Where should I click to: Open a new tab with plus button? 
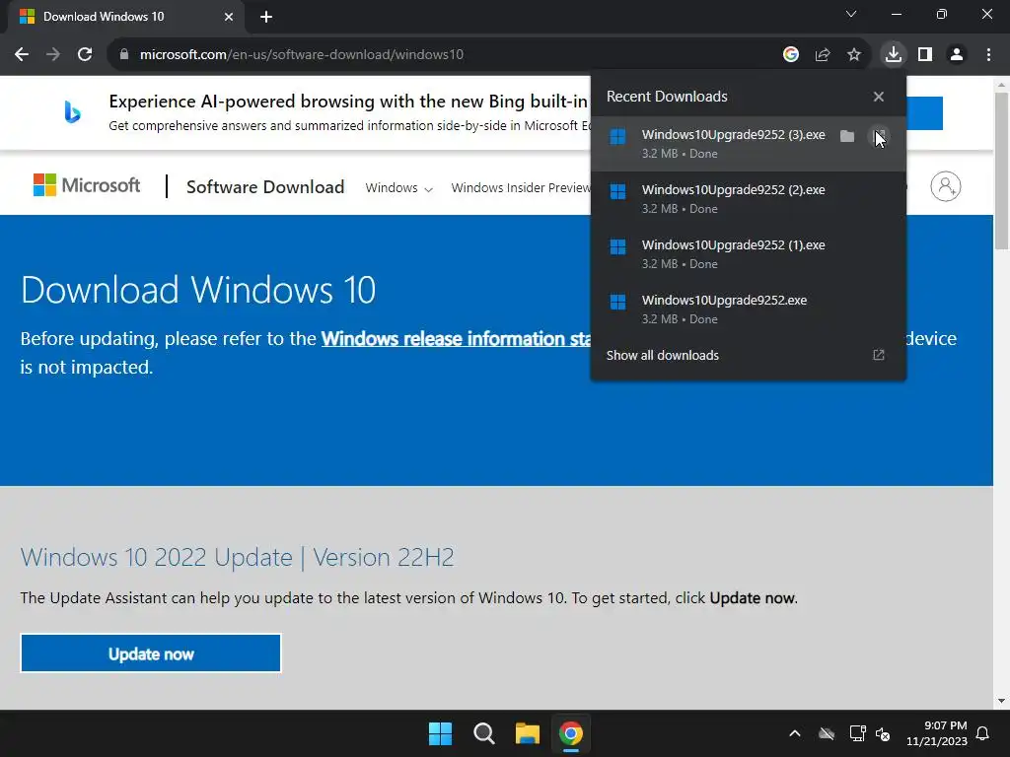pyautogui.click(x=266, y=17)
